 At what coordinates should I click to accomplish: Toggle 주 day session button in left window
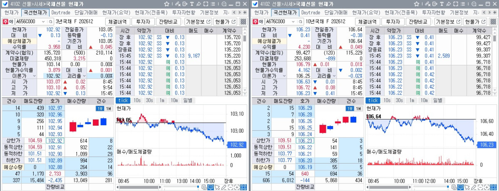click(x=6, y=22)
